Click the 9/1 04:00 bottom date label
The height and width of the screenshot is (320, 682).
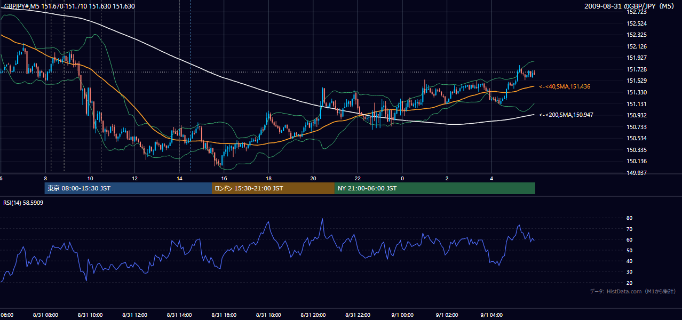point(491,315)
